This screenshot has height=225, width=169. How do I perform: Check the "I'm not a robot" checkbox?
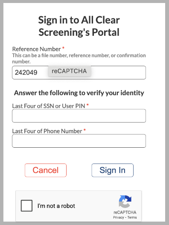tap(26, 206)
